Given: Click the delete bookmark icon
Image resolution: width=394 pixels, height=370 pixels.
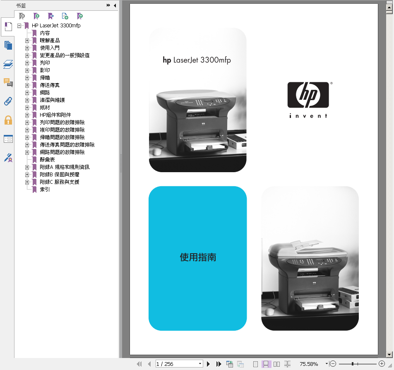Looking at the screenshot, I should tap(22, 16).
